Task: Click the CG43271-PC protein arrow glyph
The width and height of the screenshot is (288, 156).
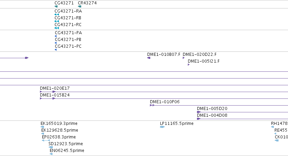Action: coord(56,50)
